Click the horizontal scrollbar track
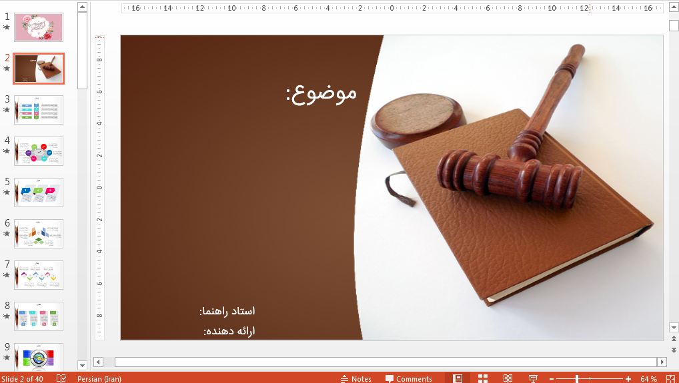 386,362
